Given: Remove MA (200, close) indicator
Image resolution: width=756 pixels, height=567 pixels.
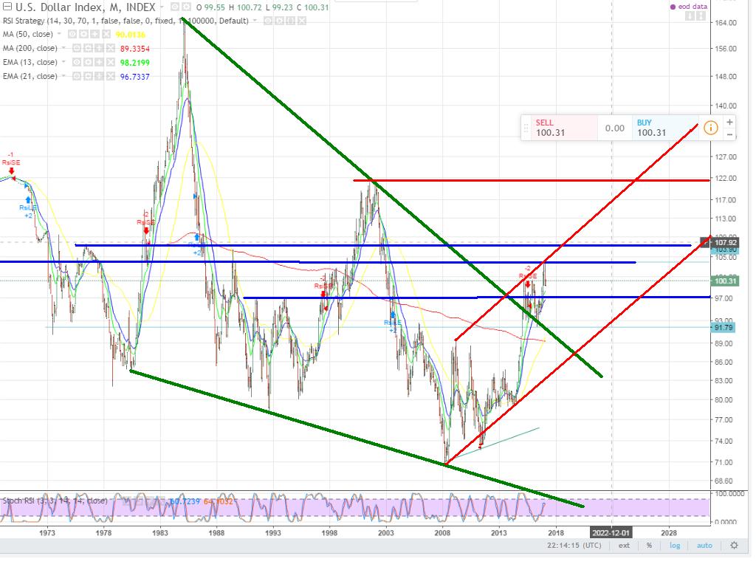Looking at the screenshot, I should pos(111,48).
